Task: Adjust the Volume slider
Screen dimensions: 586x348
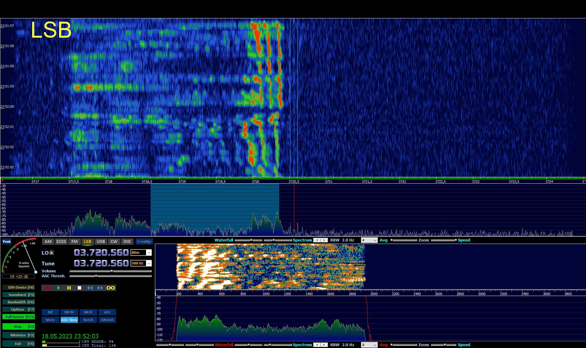Action: pos(112,271)
